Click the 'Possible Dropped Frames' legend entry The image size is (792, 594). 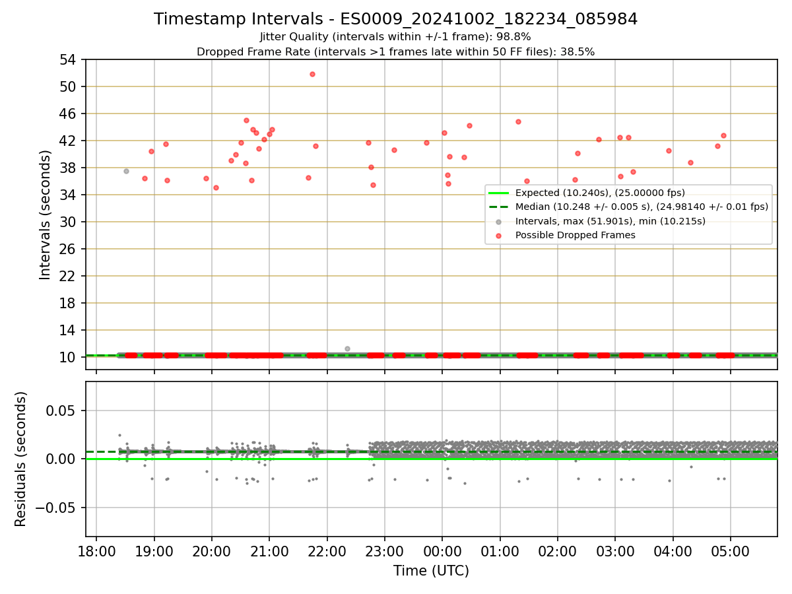[x=576, y=235]
